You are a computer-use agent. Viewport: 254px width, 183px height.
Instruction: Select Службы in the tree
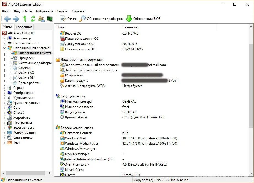coord(25,68)
